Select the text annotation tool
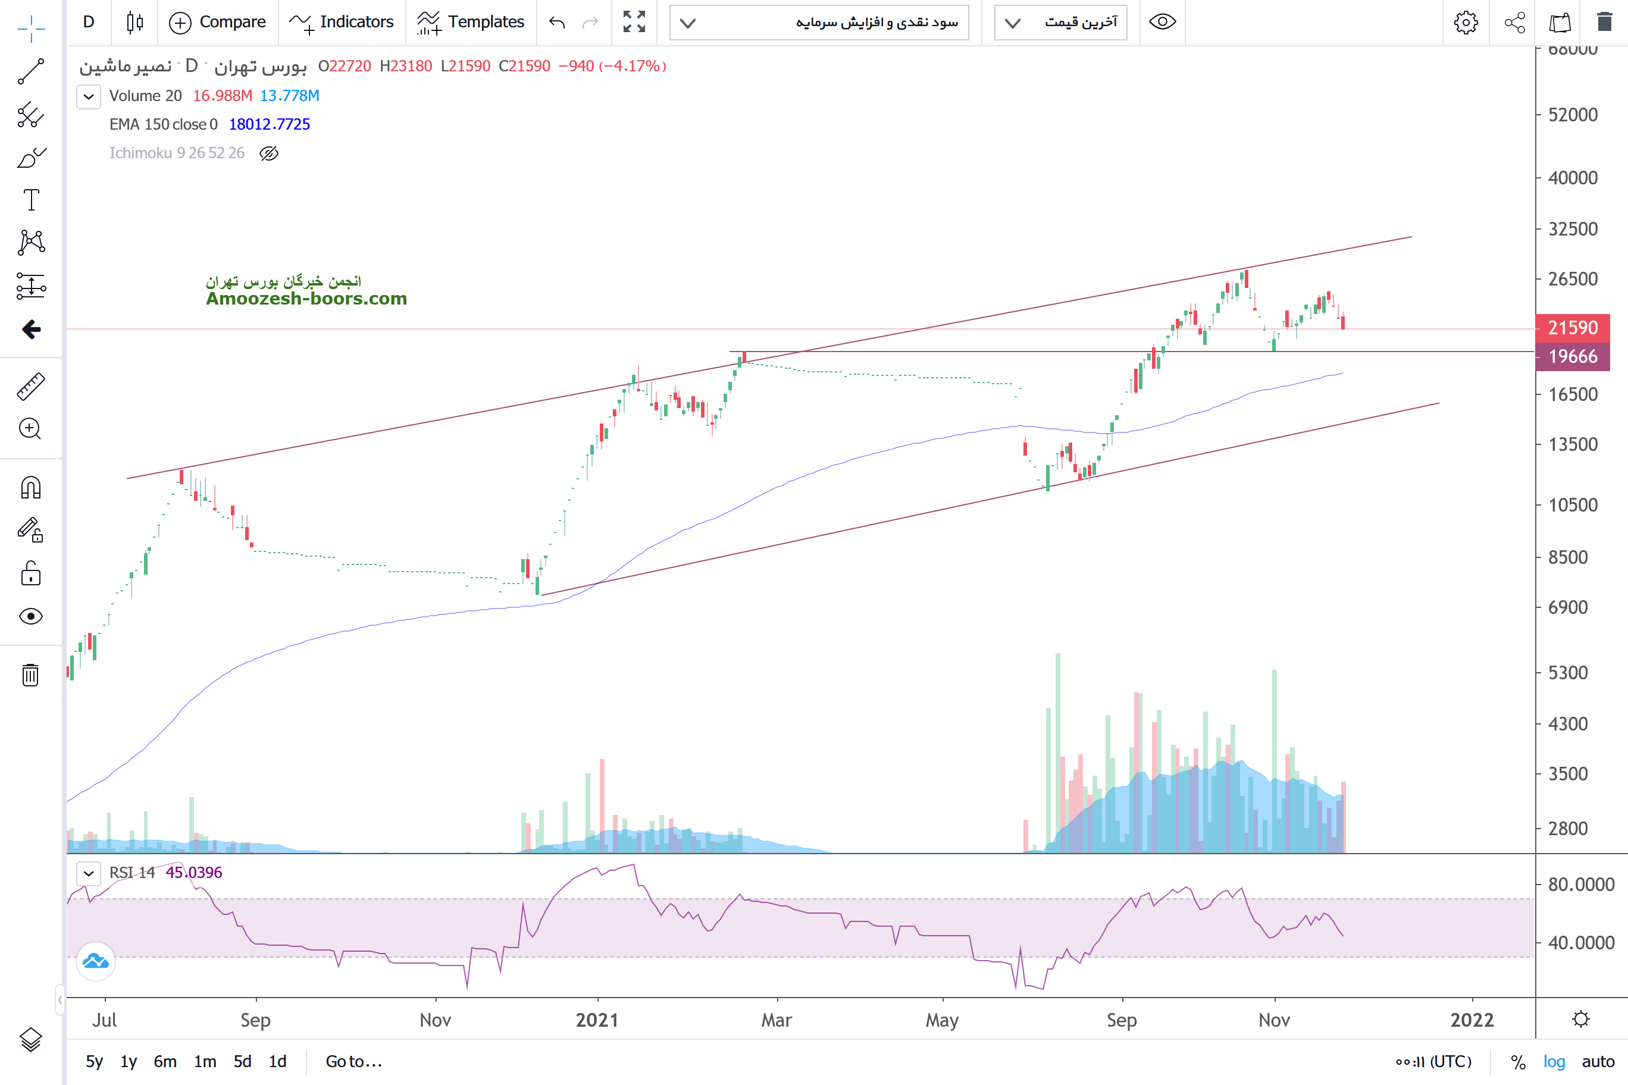This screenshot has height=1085, width=1628. point(31,200)
